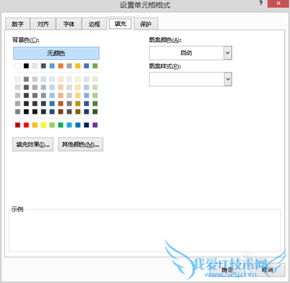This screenshot has height=283, width=290.
Task: Click the empty 图案样式 combo box
Action: (x=190, y=79)
